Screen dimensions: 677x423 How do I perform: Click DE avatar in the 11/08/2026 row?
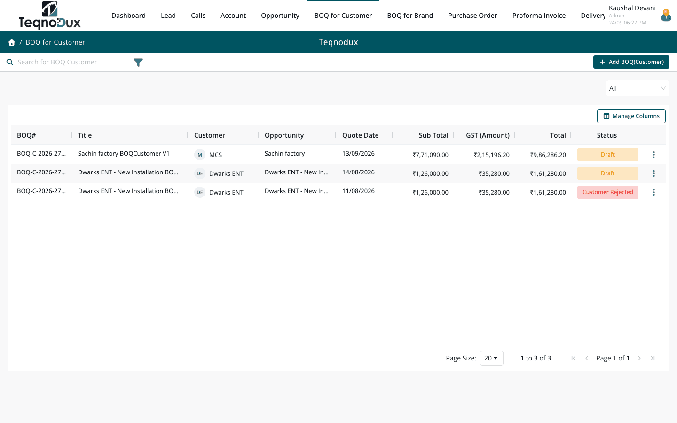(x=200, y=192)
